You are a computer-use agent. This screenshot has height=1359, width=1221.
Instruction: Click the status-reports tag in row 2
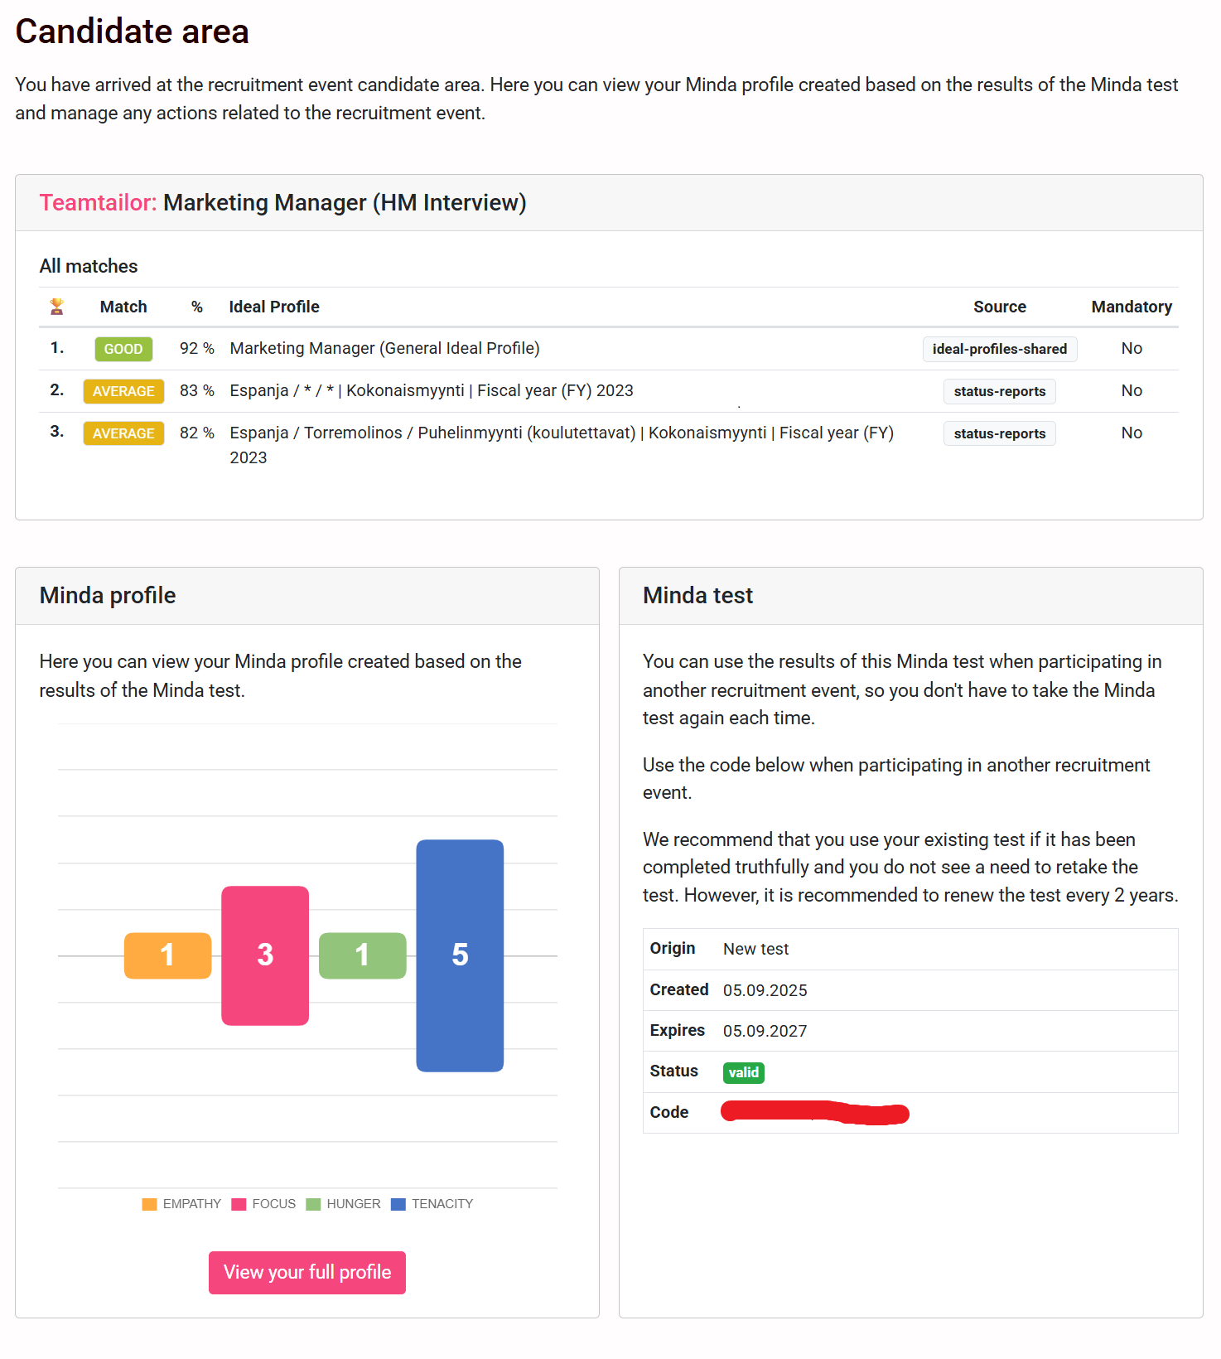click(999, 391)
